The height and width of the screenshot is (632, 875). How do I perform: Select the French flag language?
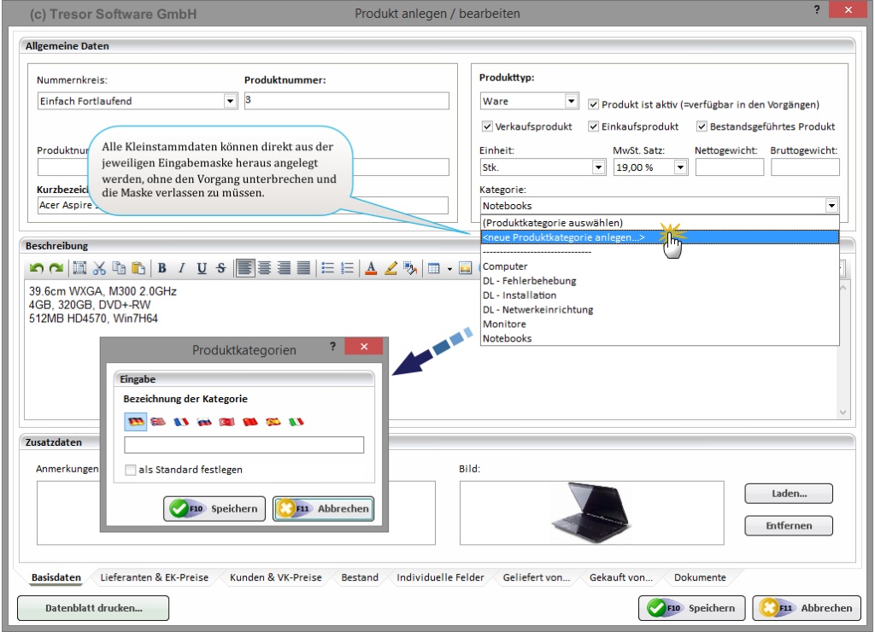[181, 422]
